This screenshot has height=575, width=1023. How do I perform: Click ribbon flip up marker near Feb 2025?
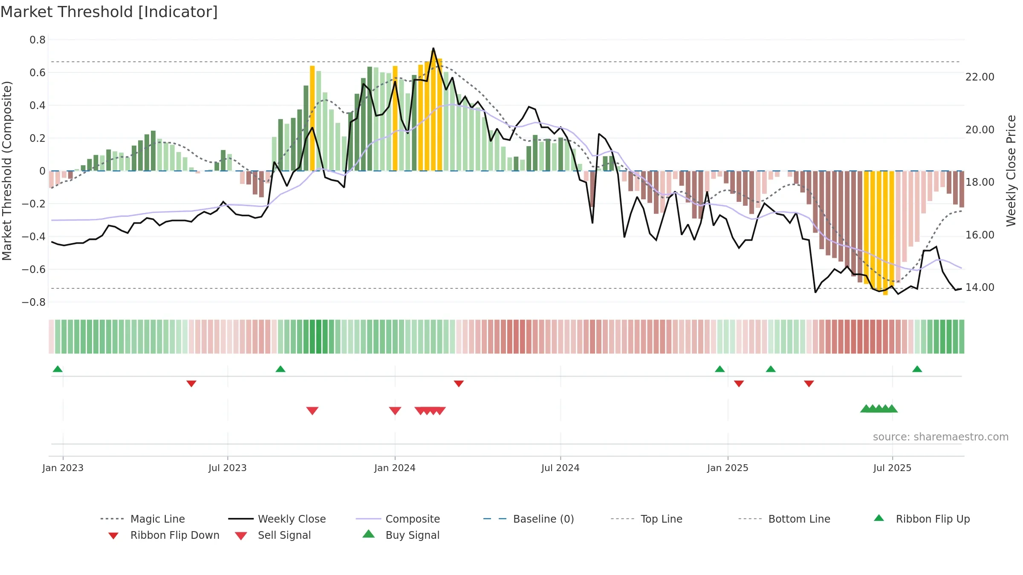tap(771, 369)
